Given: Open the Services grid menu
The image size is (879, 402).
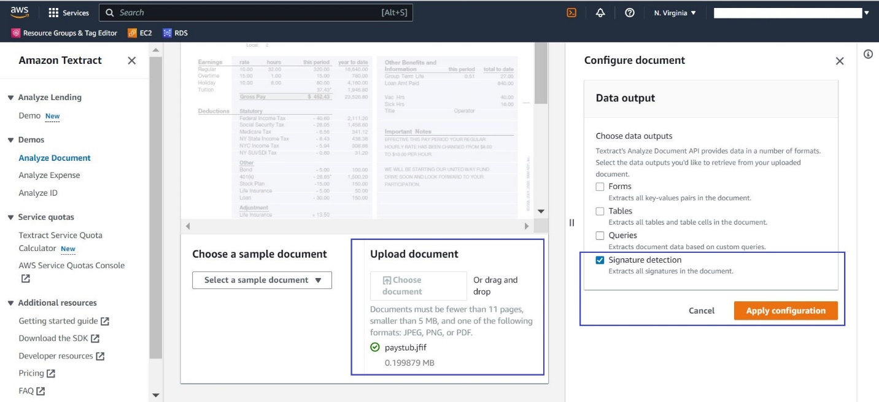Looking at the screenshot, I should point(68,12).
